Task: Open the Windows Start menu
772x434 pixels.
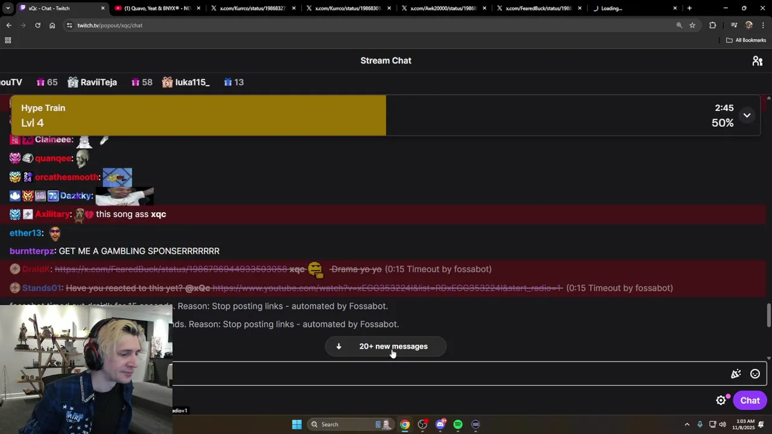Action: [297, 424]
